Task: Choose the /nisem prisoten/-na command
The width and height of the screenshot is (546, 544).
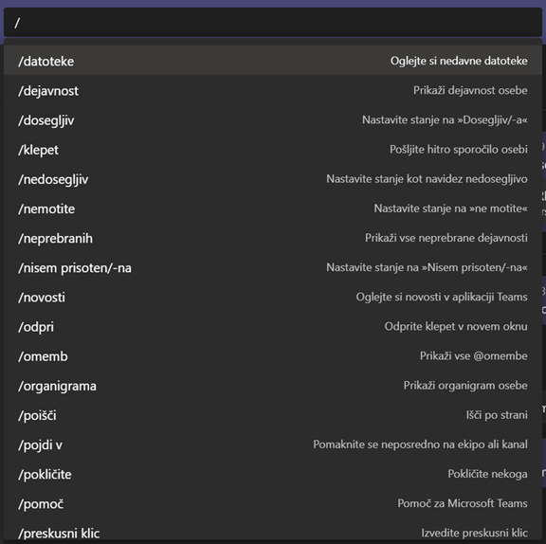Action: 273,267
